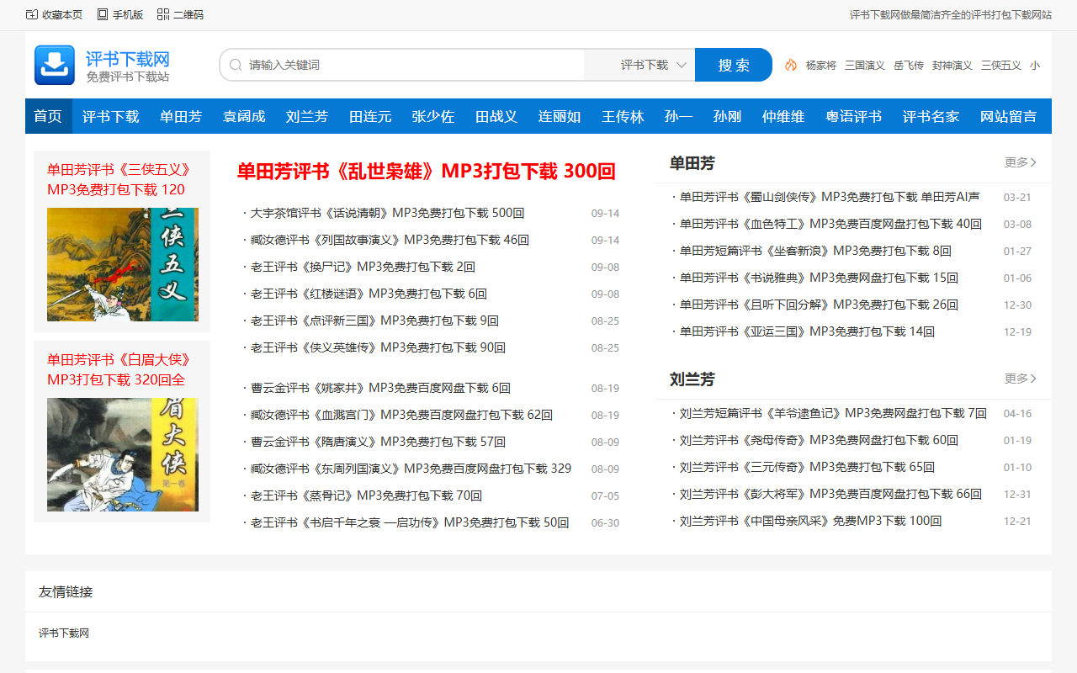The image size is (1077, 673).
Task: Open 大宇茶馆评书《话说清朝》 500回 link
Action: (388, 213)
